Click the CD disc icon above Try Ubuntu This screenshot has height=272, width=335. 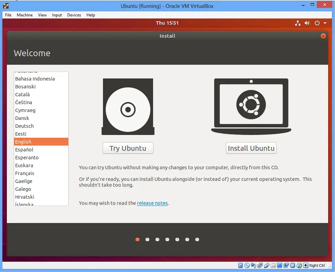coord(128,107)
